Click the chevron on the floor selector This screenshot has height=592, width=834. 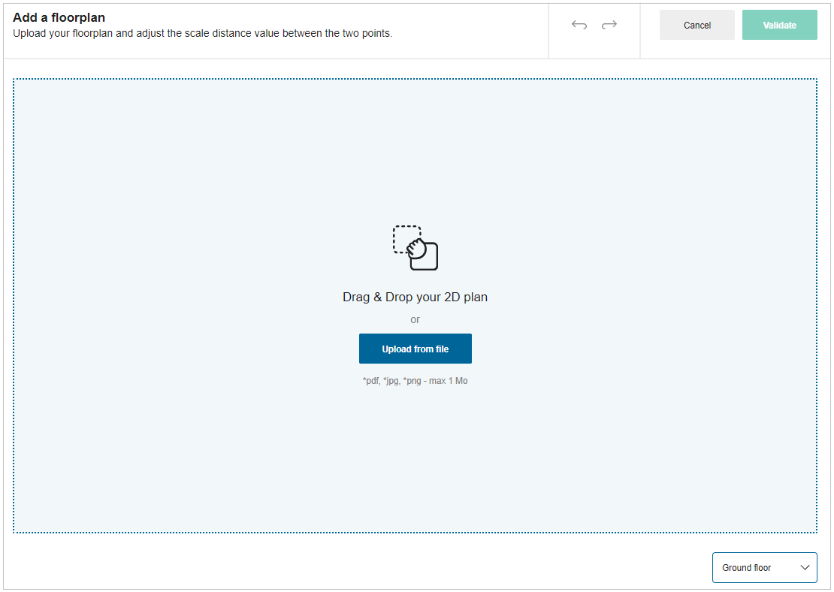pos(804,567)
